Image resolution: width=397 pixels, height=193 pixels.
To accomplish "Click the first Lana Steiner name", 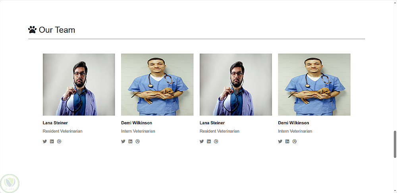I will (x=55, y=123).
